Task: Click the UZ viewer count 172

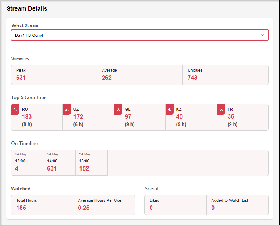Action: pos(78,117)
